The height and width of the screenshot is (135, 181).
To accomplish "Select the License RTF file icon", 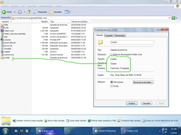I will [x=2, y=40].
